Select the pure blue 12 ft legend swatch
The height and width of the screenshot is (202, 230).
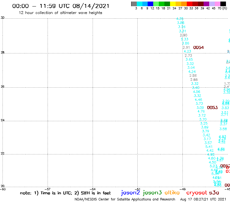tap(150, 4)
